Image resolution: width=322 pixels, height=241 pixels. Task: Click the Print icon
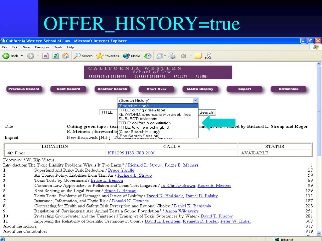coord(172,56)
